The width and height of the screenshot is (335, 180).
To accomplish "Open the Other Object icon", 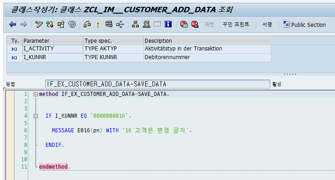I will pyautogui.click(x=61, y=25).
